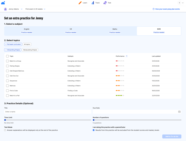Image resolution: width=186 pixels, height=141 pixels.
Task: Open the Track bar chart icon
Action: [93, 3]
